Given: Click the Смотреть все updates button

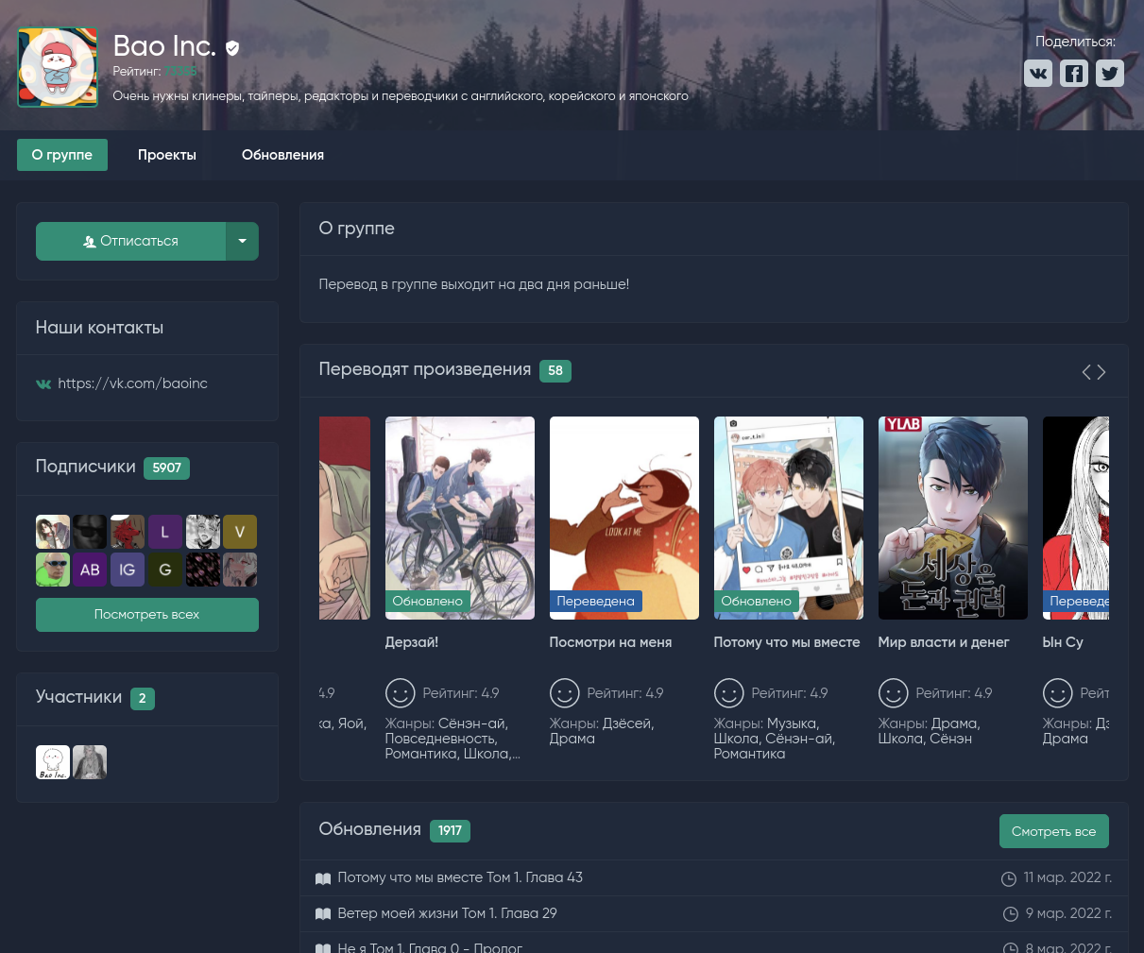Looking at the screenshot, I should (1054, 831).
